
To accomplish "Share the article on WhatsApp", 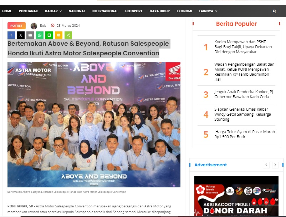I will (x=40, y=35).
